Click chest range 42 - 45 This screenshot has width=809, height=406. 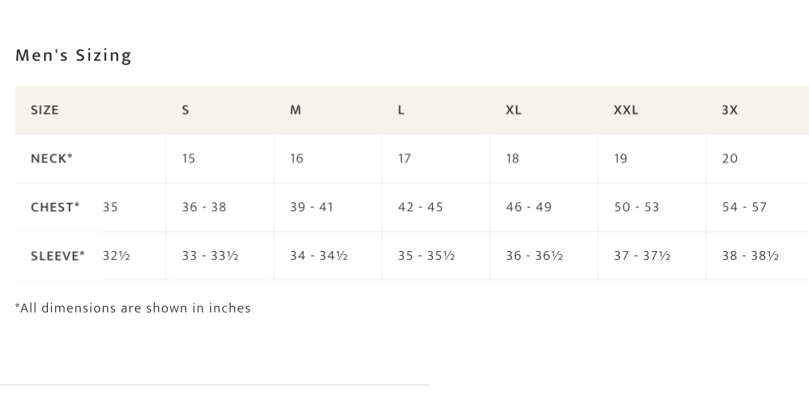click(x=421, y=207)
